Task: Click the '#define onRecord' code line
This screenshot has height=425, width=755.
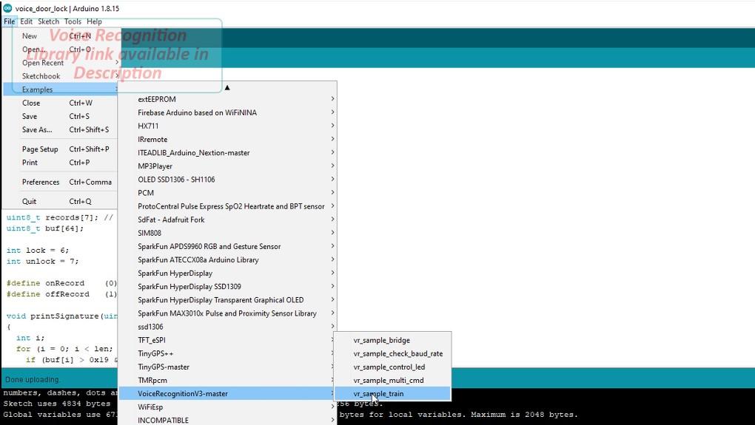Action: [x=61, y=283]
